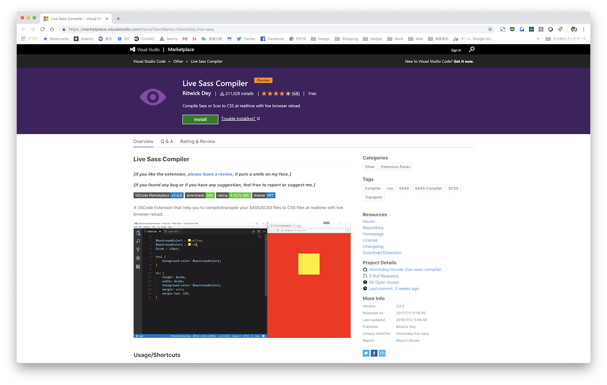Select the Extension Packs category
607x385 pixels.
(x=395, y=167)
